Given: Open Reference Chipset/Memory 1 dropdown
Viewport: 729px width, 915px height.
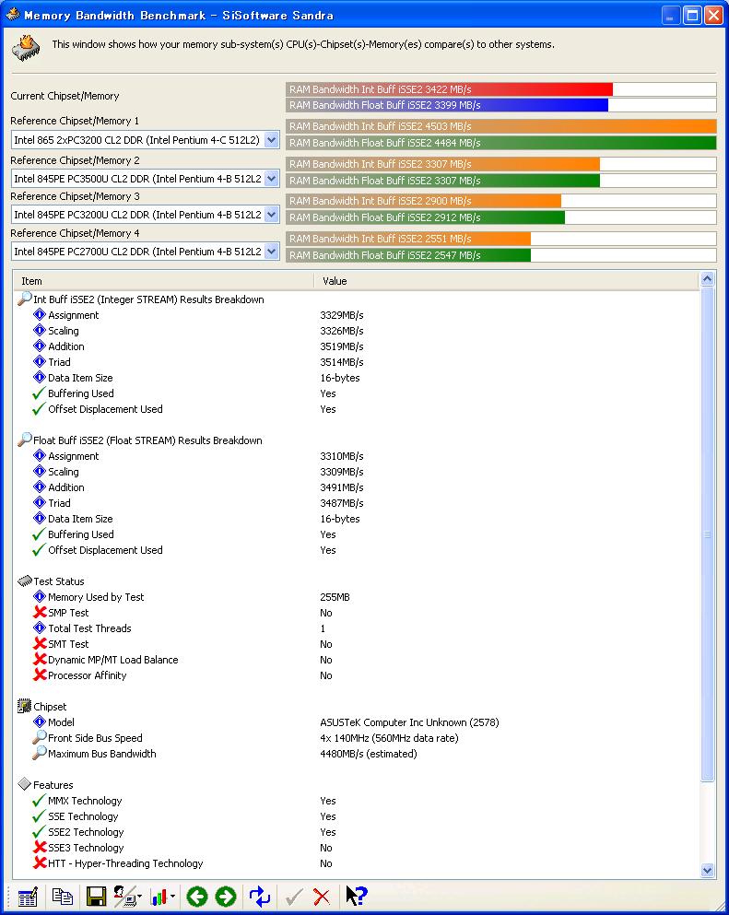Looking at the screenshot, I should 271,140.
